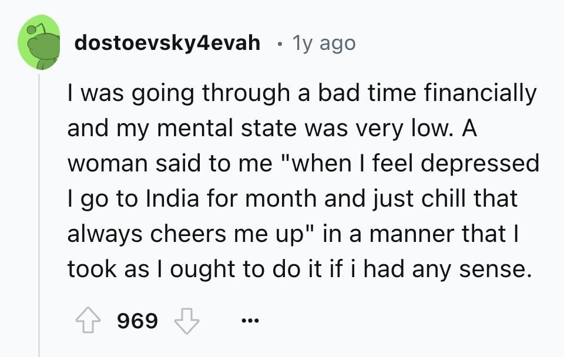Viewport: 564px width, 357px height.
Task: Select the 969 vote count
Action: 137,321
